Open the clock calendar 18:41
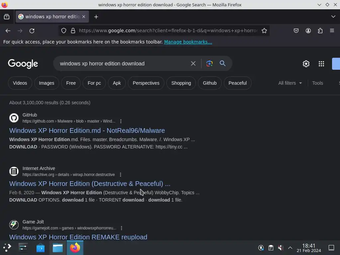This screenshot has height=255, width=340. coord(309,248)
